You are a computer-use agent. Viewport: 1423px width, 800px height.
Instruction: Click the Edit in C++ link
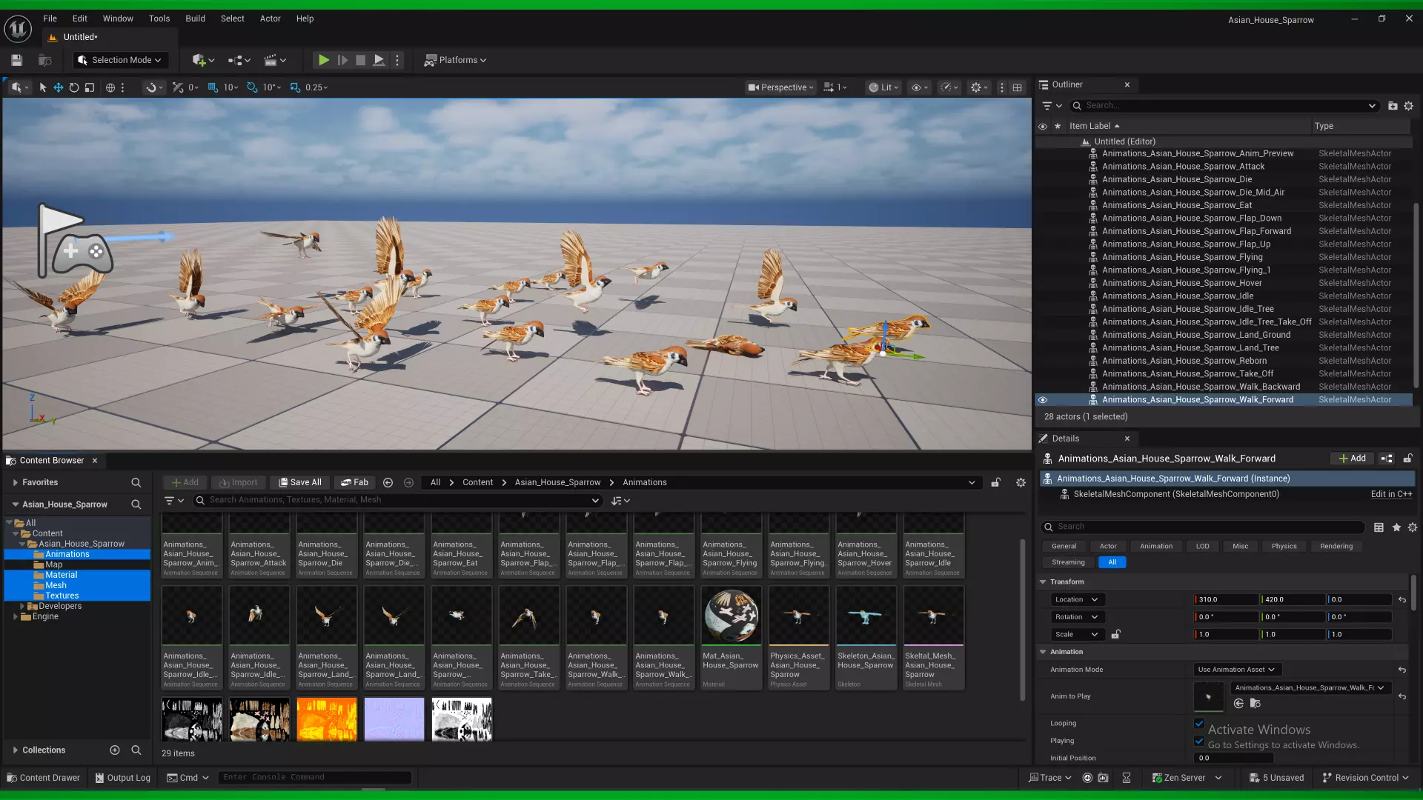coord(1391,494)
